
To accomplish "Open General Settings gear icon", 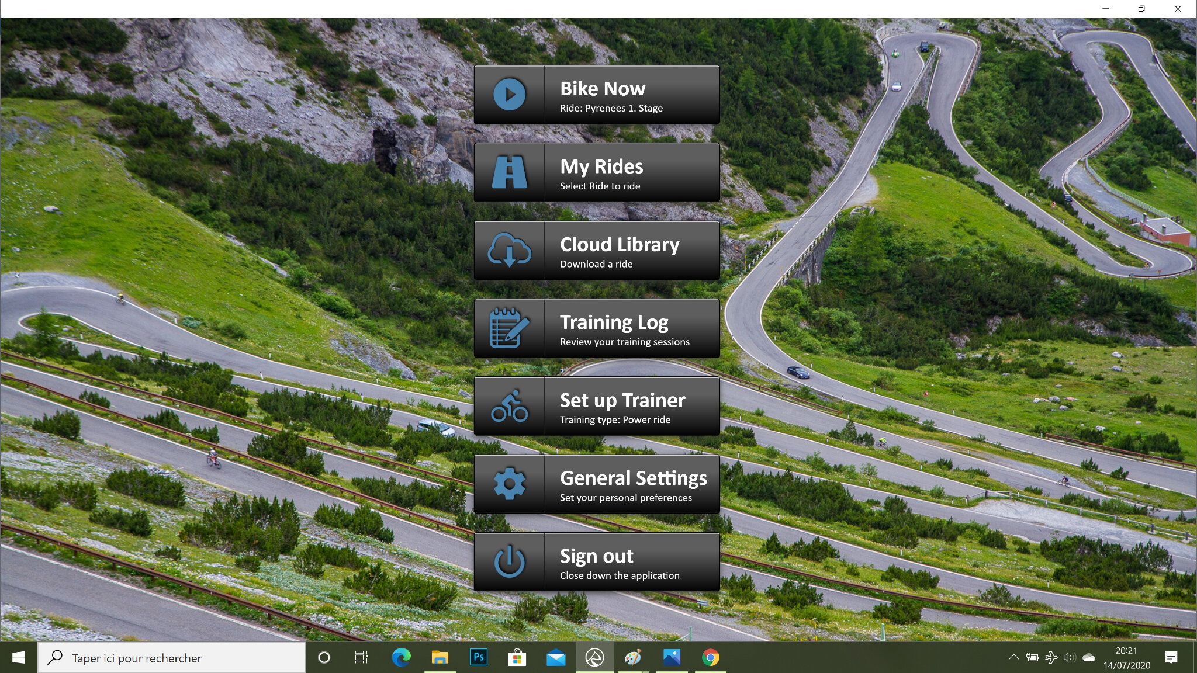I will (x=509, y=484).
